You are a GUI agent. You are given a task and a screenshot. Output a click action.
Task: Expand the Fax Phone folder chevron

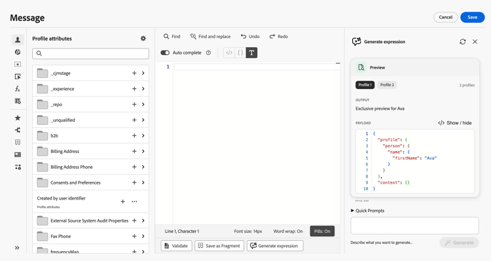143,236
